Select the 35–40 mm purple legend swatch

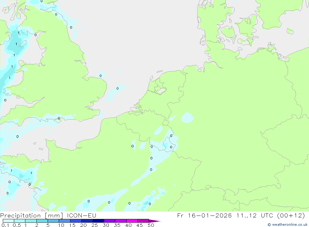[121, 221]
